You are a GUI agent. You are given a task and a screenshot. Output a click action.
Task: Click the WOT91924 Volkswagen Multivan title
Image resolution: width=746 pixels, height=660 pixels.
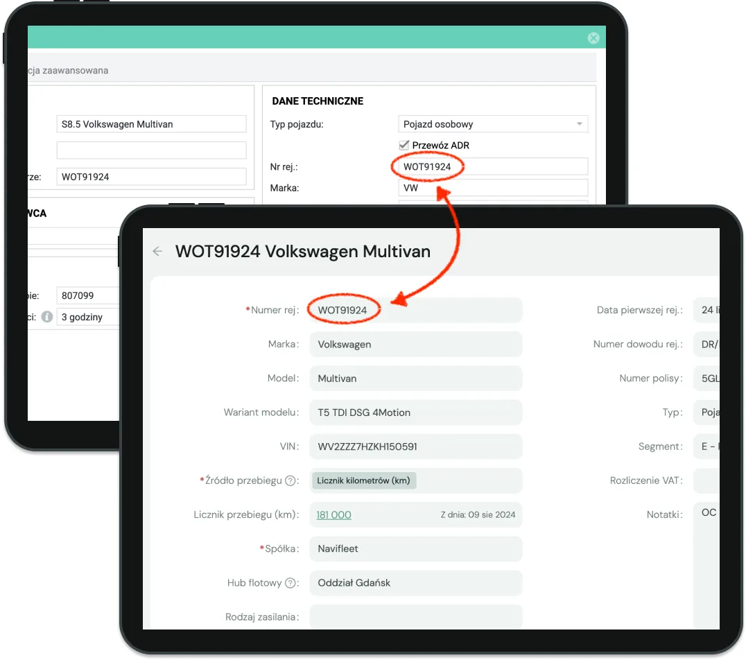click(303, 251)
